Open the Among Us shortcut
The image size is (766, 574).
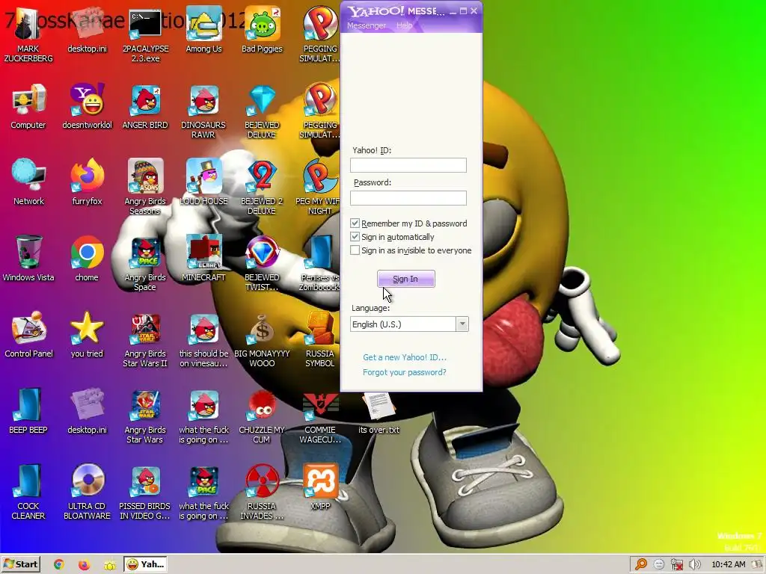[203, 30]
